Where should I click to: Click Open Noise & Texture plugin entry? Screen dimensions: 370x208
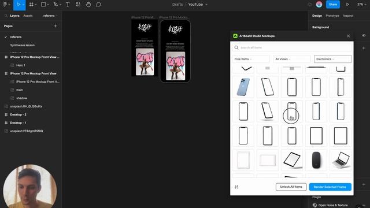[333, 205]
